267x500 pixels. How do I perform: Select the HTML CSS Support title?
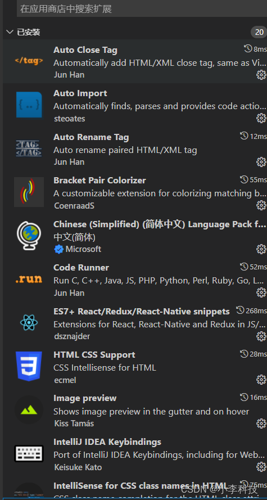point(94,355)
